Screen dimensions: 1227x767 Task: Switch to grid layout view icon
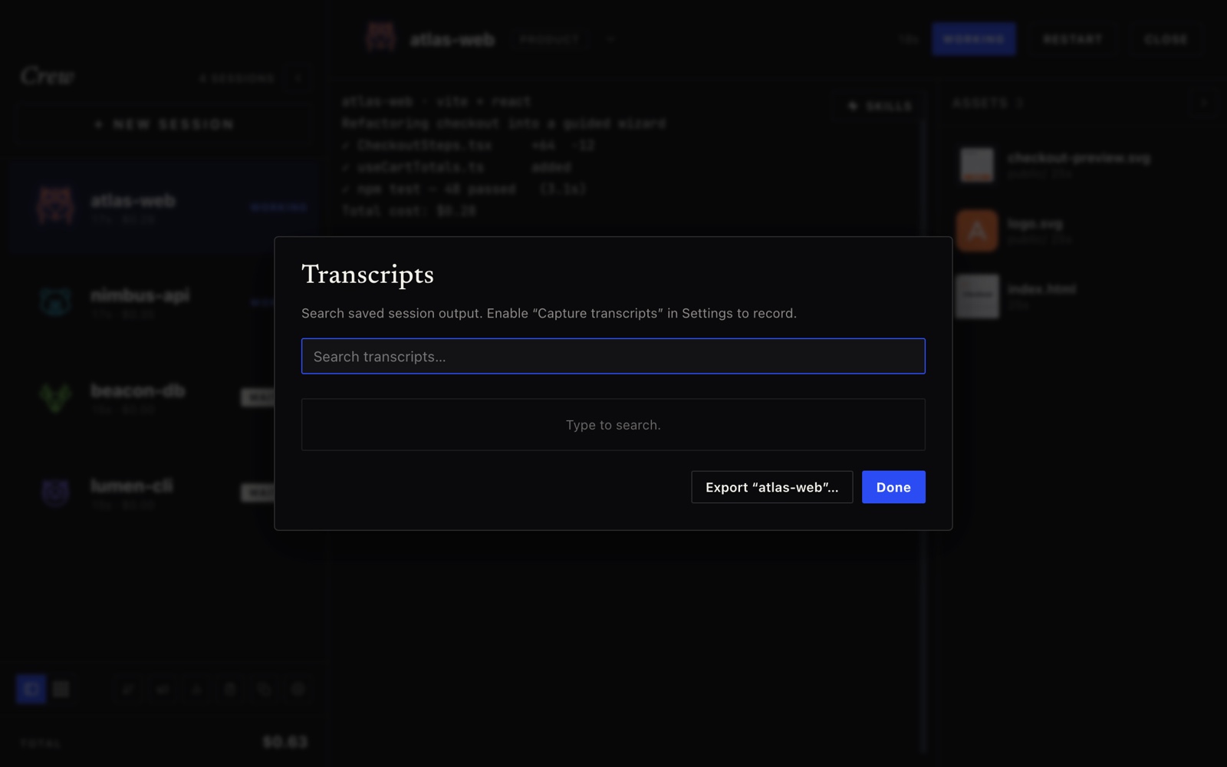(x=61, y=690)
